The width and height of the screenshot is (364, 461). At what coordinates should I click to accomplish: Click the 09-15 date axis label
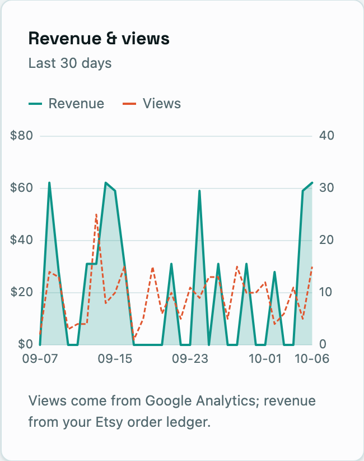click(115, 359)
